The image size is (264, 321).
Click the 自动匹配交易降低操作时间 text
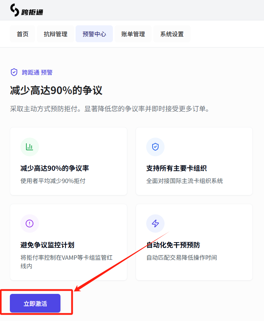(x=182, y=258)
